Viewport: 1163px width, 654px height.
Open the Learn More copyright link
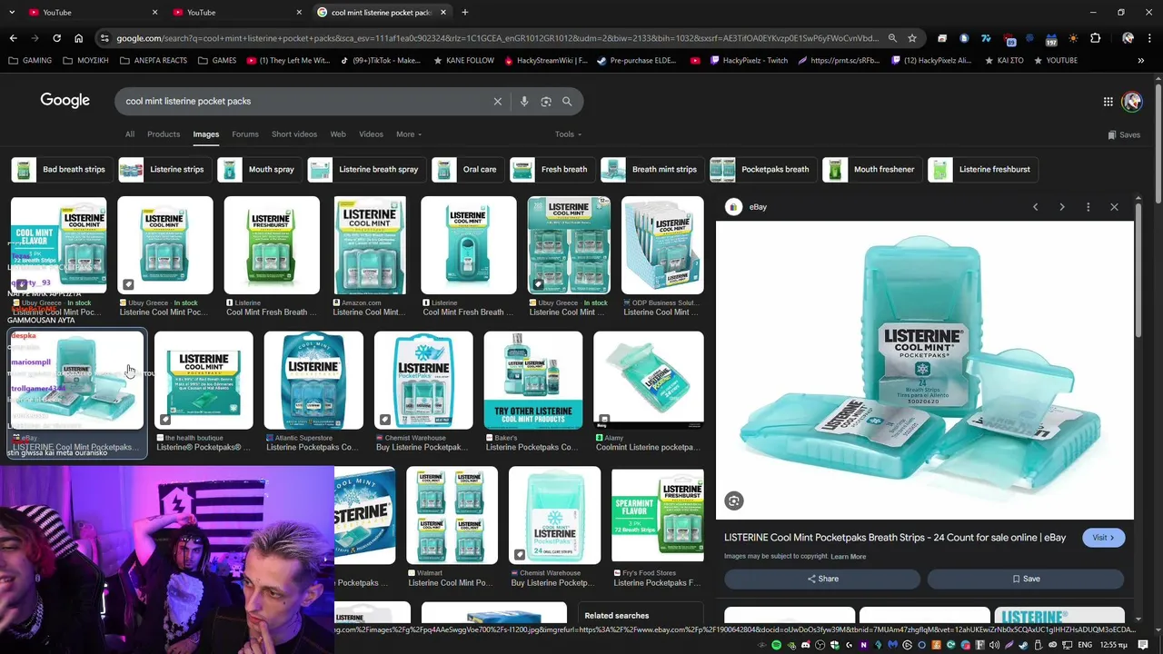pyautogui.click(x=848, y=556)
